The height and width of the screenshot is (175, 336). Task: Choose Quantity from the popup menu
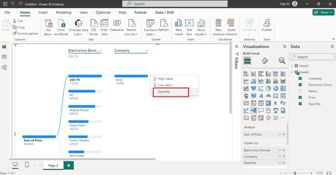[x=171, y=92]
